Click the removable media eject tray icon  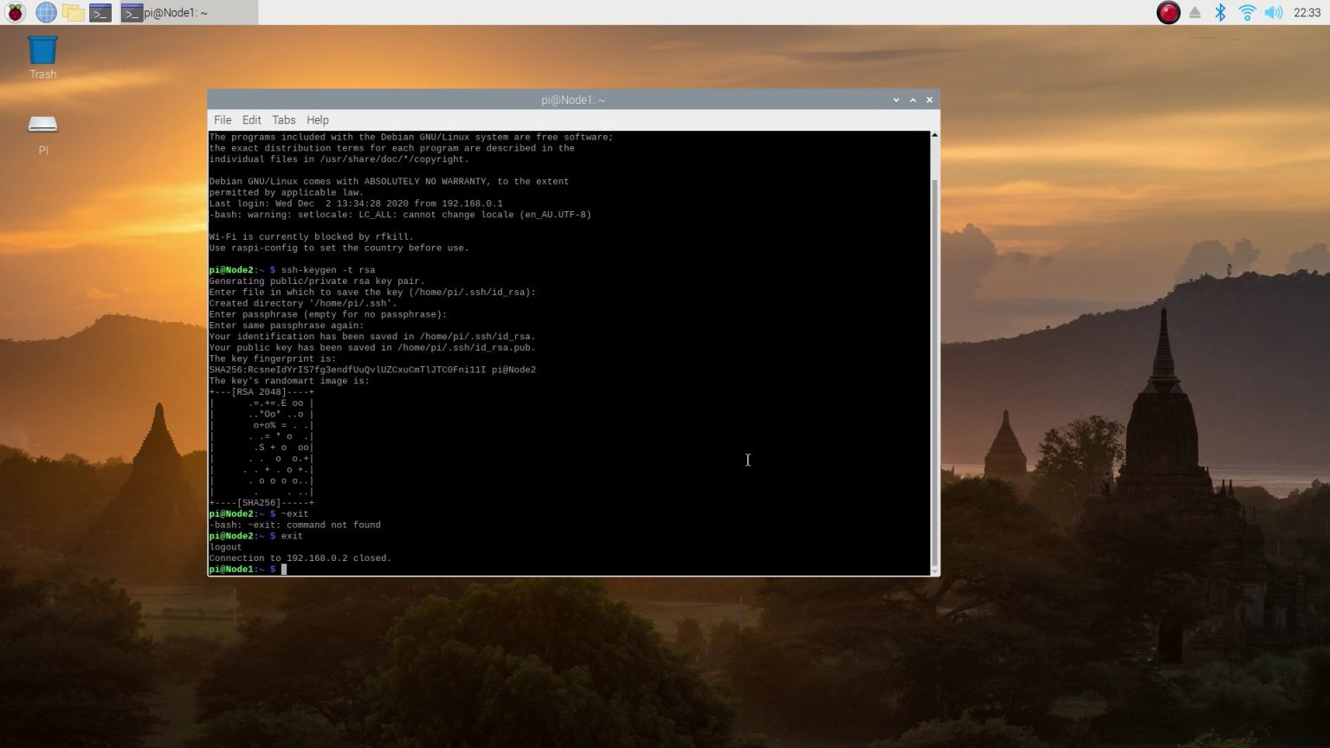point(1193,12)
